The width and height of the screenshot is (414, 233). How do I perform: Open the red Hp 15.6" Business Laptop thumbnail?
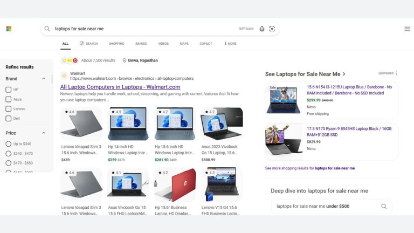pyautogui.click(x=175, y=184)
